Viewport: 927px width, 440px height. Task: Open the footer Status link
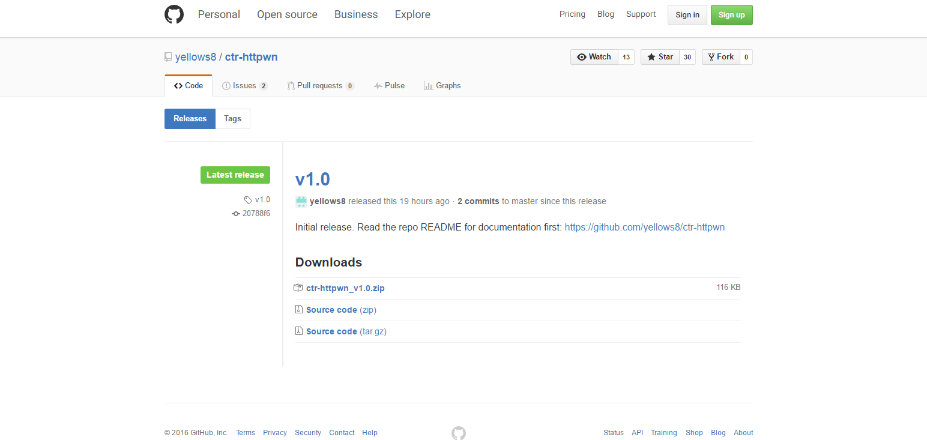pos(614,433)
